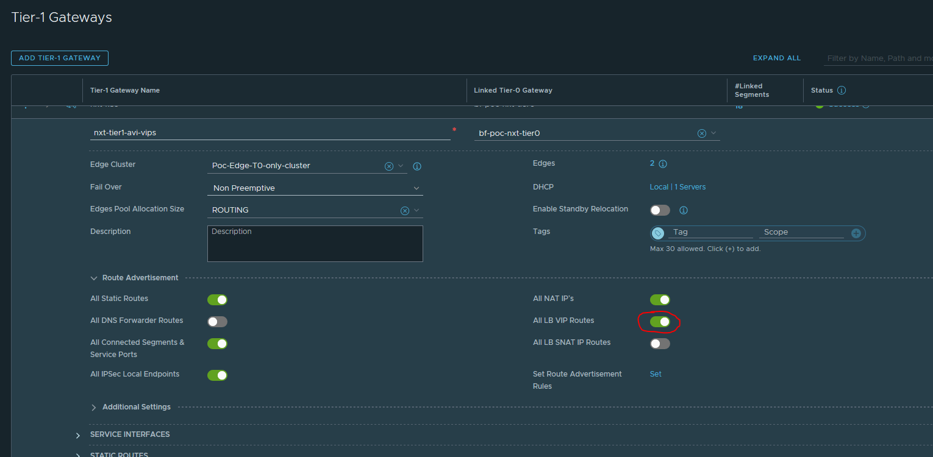Expand the SERVICE INTERFACES section
Screen dimensions: 933x457
(78, 435)
